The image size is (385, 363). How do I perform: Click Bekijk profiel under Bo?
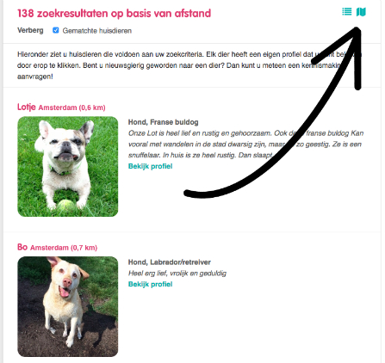pos(150,284)
